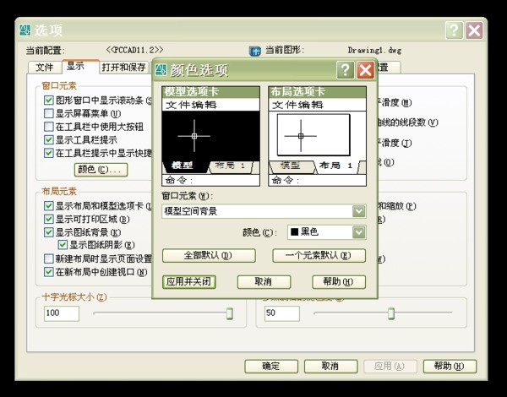Close the 颜色选项 dialog with red X
Screen dimensions: 507x397
pyautogui.click(x=365, y=70)
